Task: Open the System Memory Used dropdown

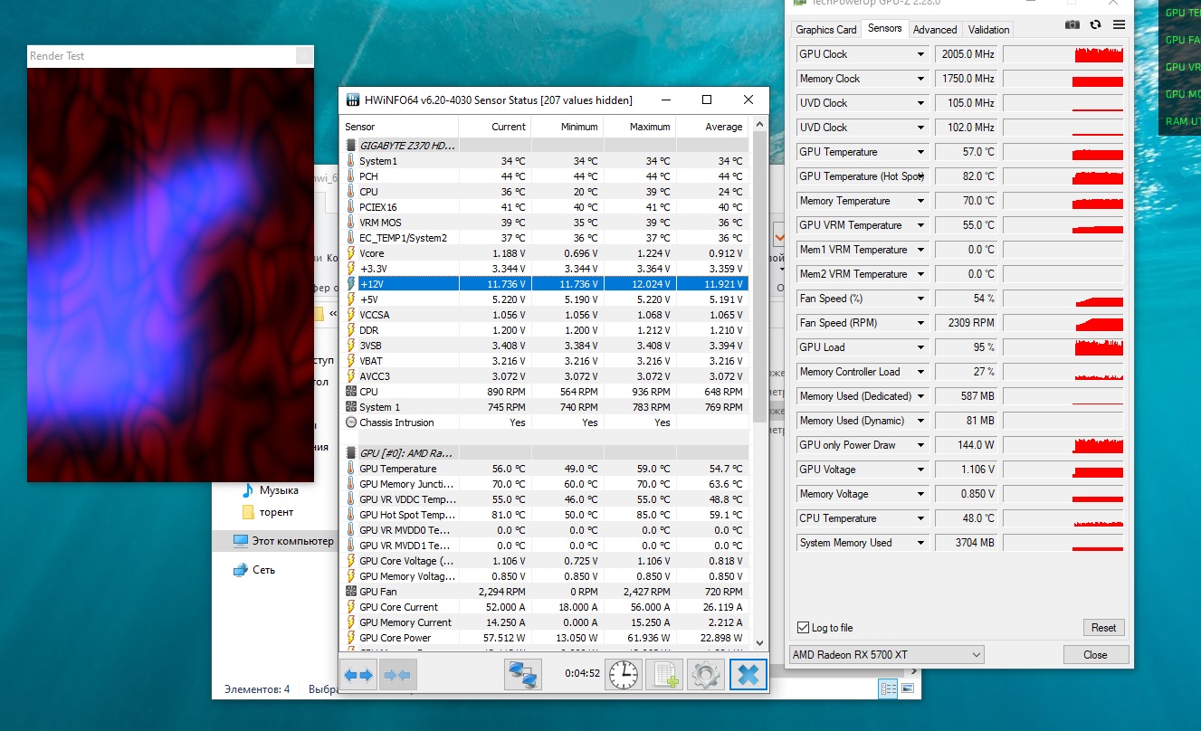Action: pyautogui.click(x=920, y=543)
